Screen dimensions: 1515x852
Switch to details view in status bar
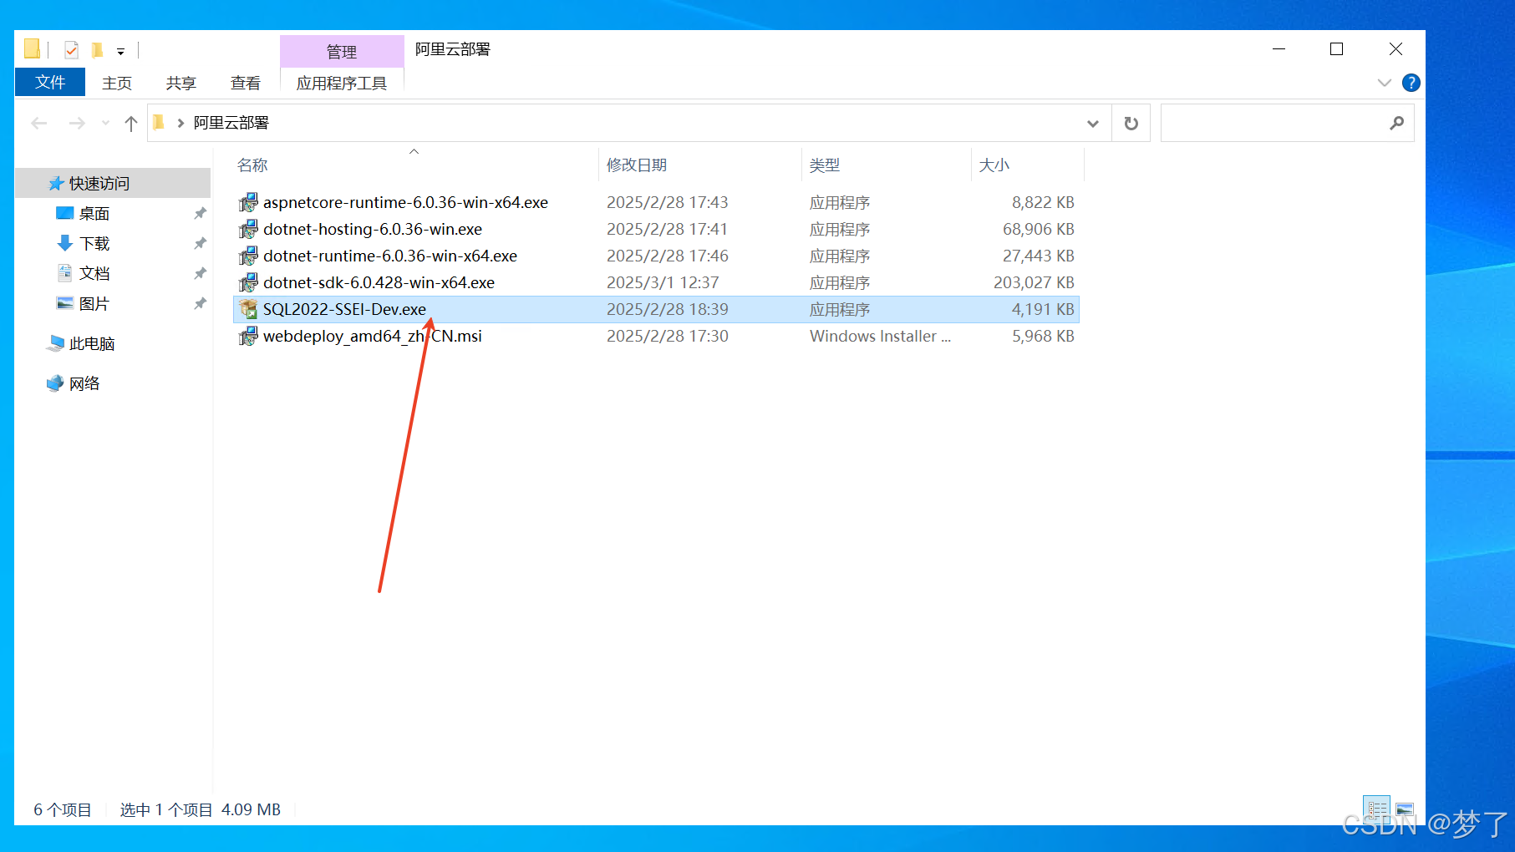1376,809
